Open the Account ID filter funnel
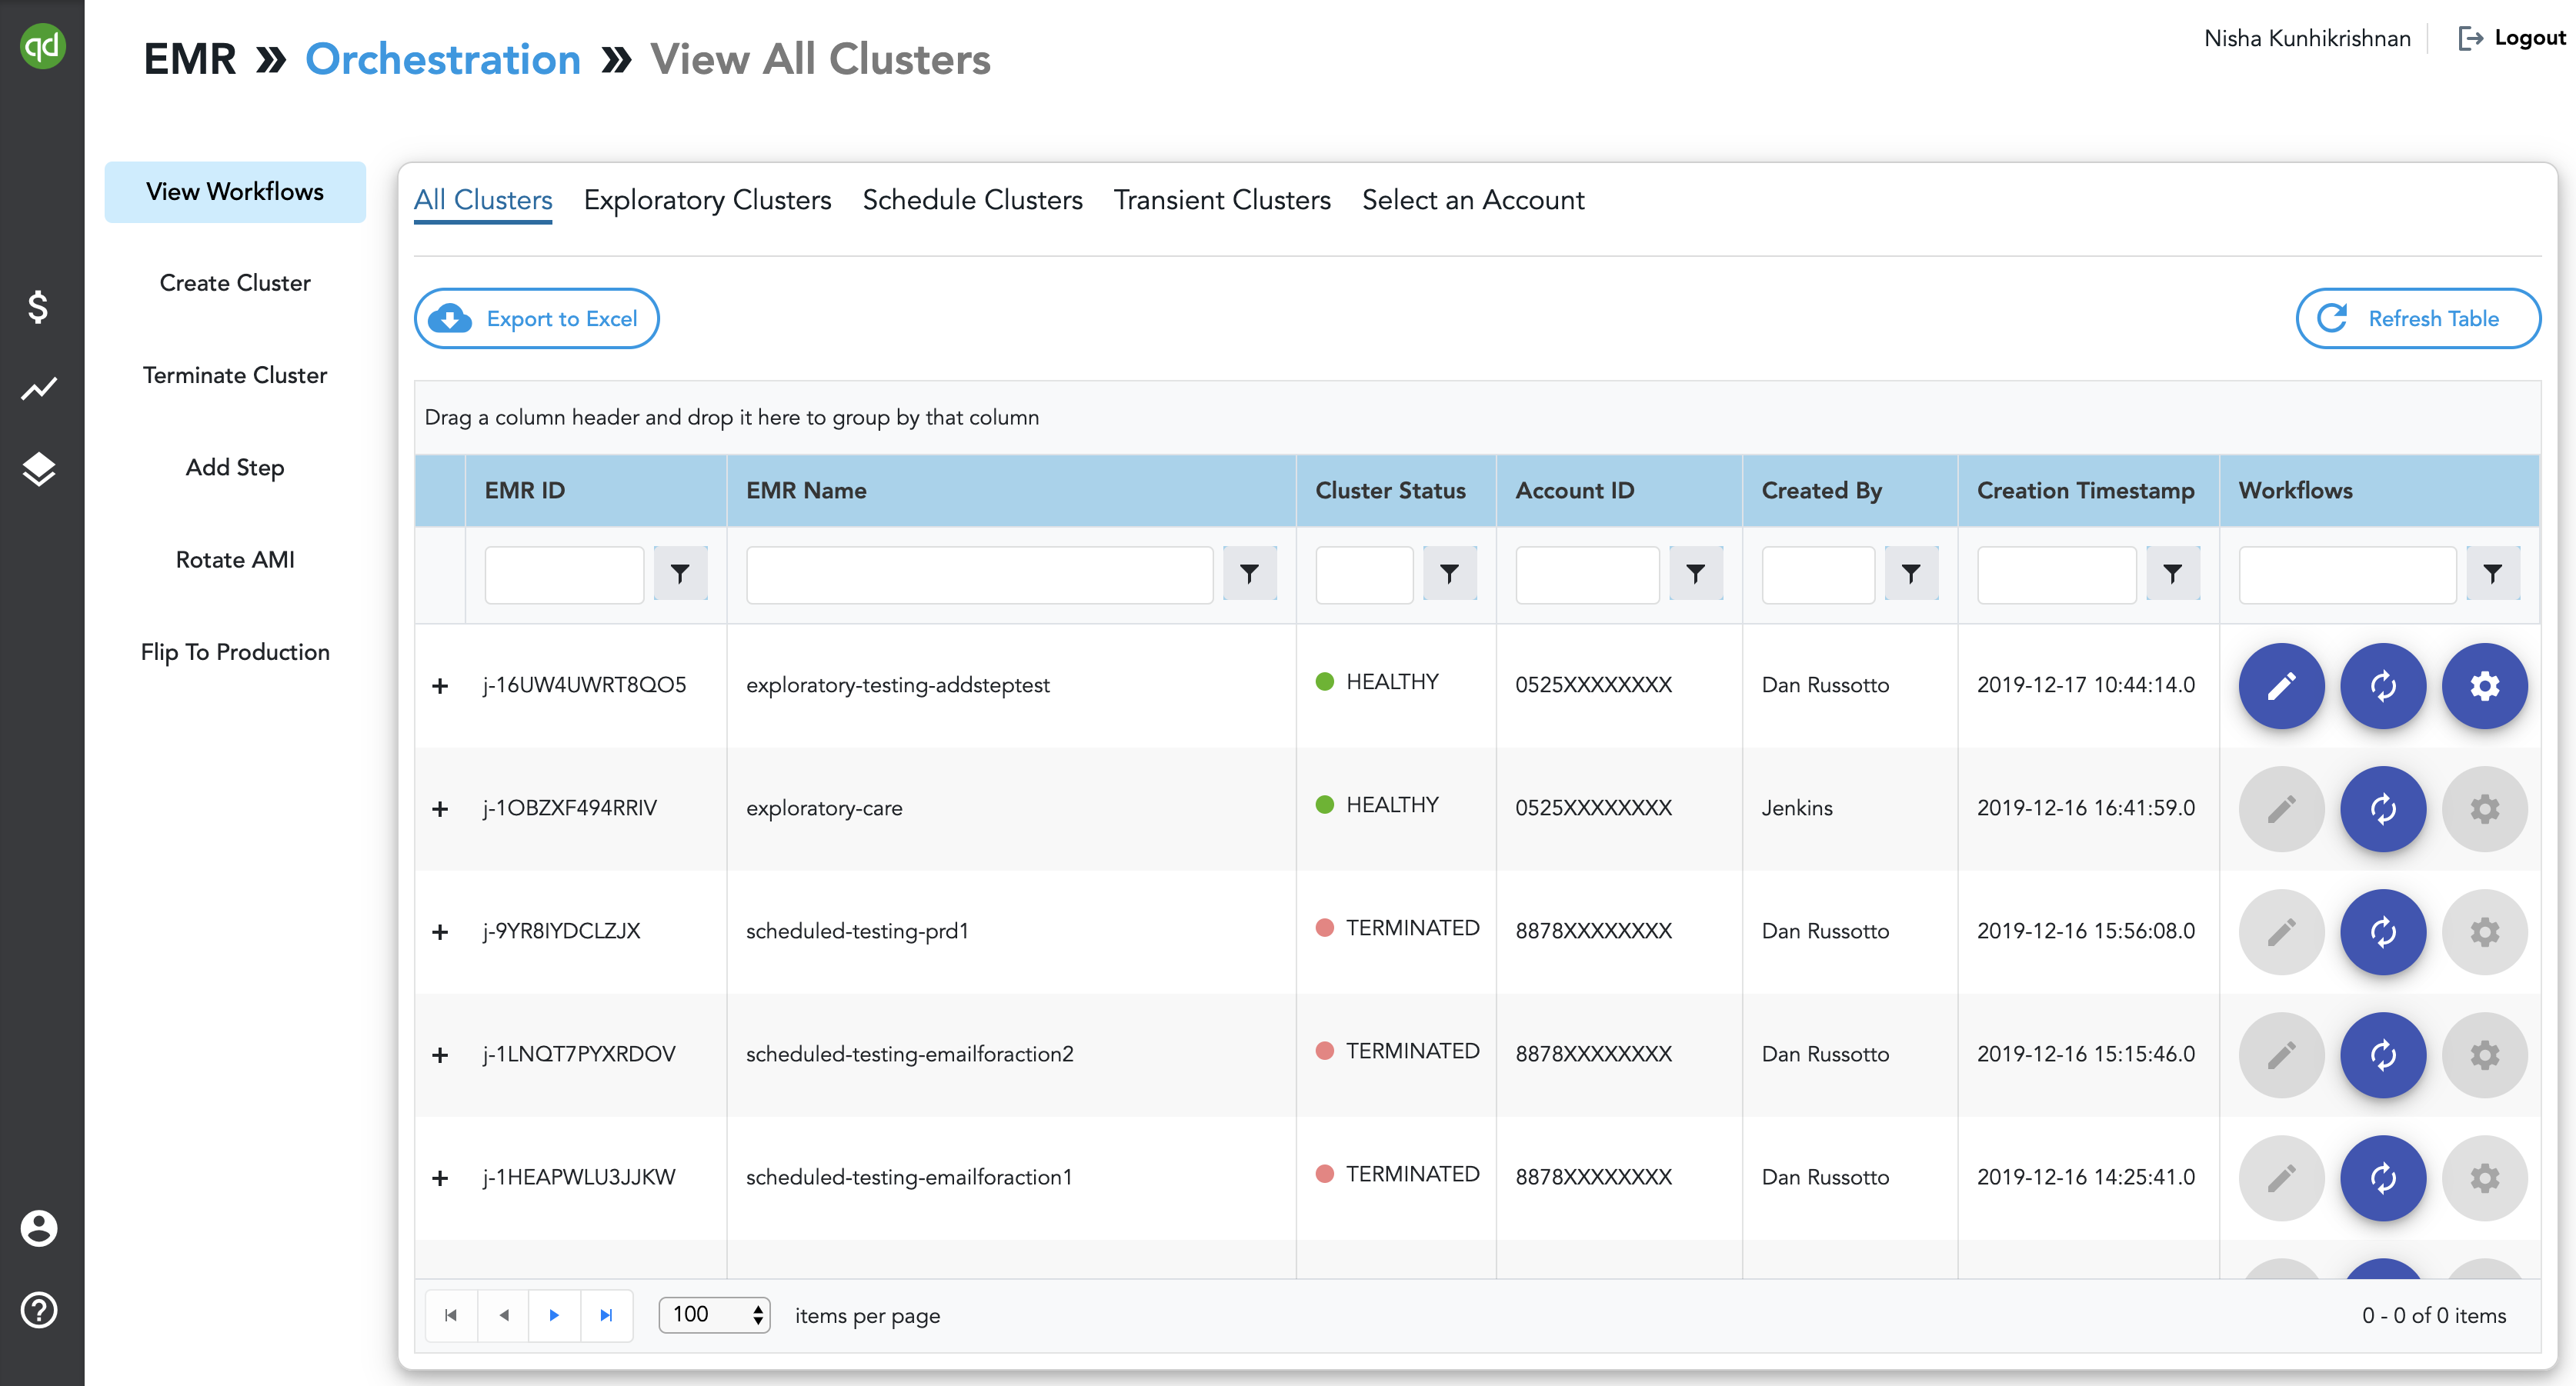Screen dimensions: 2576x1386 click(x=1695, y=574)
